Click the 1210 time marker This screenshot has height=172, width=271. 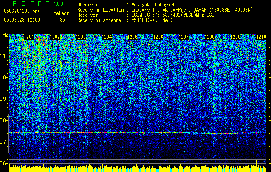261,37
